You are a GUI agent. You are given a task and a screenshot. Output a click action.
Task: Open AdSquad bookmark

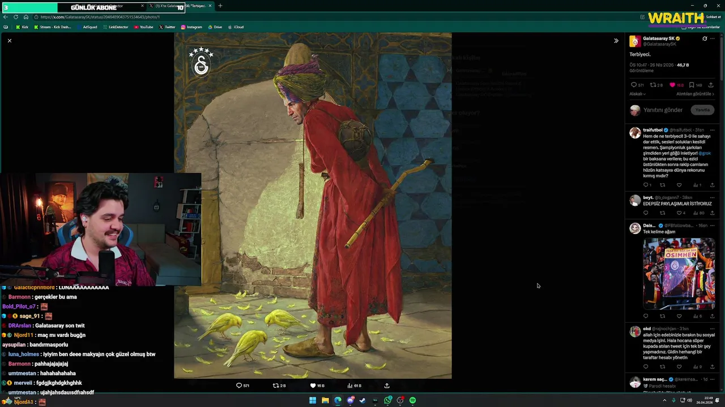click(x=87, y=27)
